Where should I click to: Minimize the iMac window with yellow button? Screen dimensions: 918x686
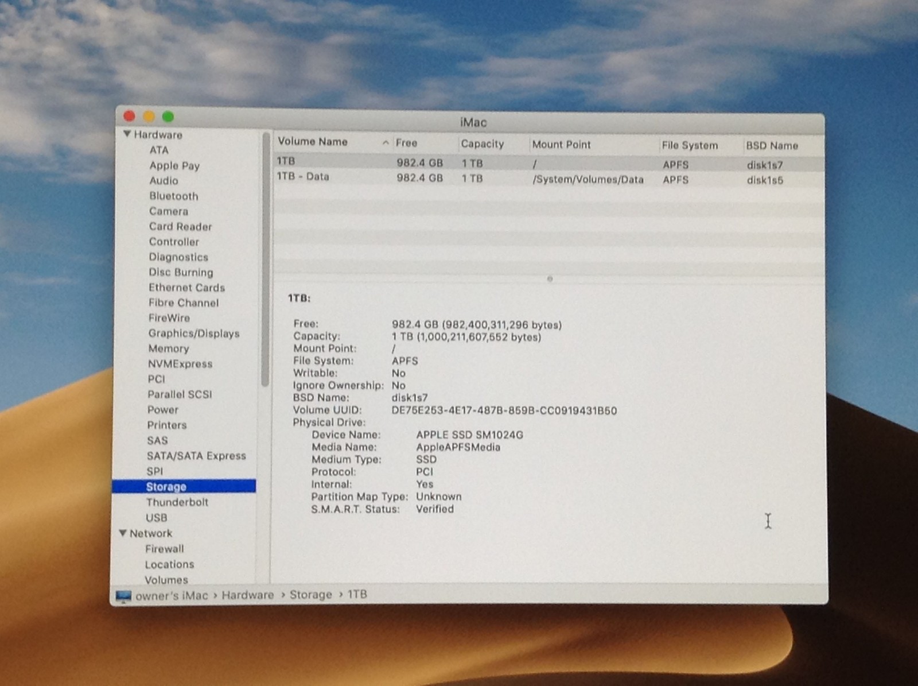[149, 117]
